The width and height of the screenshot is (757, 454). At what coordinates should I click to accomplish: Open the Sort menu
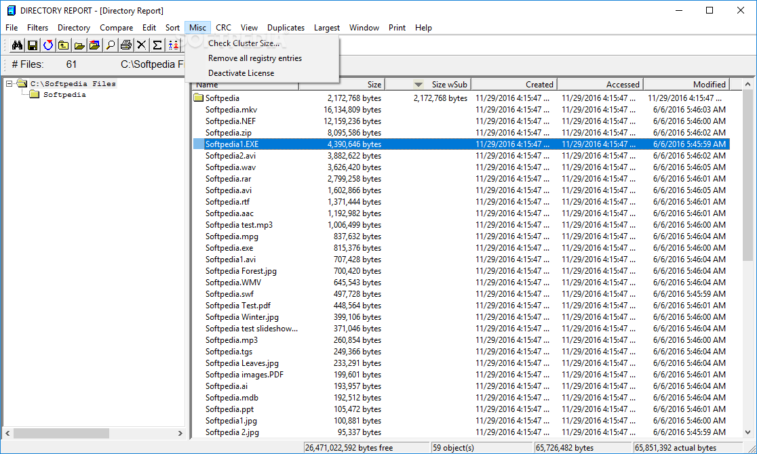click(x=172, y=28)
